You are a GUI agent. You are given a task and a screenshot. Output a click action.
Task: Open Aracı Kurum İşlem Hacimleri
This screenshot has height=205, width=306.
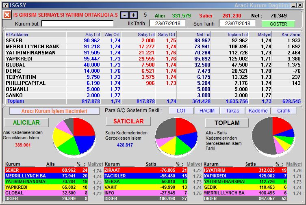[x=54, y=111]
